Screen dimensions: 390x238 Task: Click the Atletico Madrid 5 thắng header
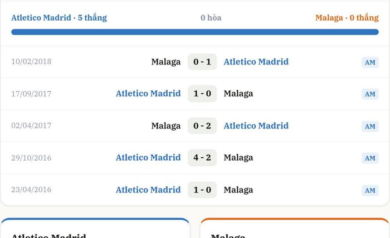click(x=59, y=18)
